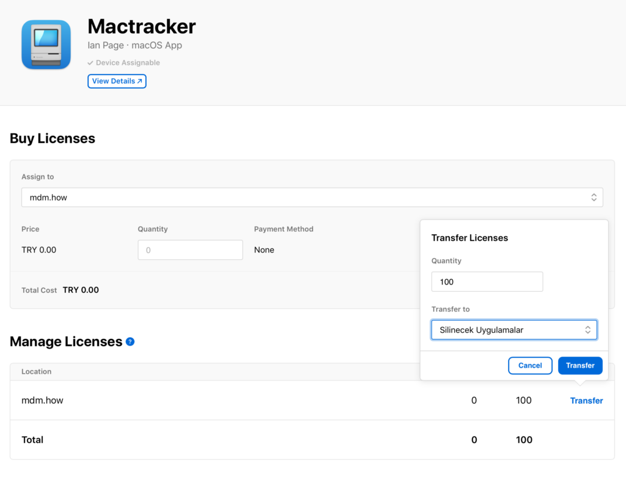
Task: Confirm with the blue Transfer button
Action: click(580, 365)
